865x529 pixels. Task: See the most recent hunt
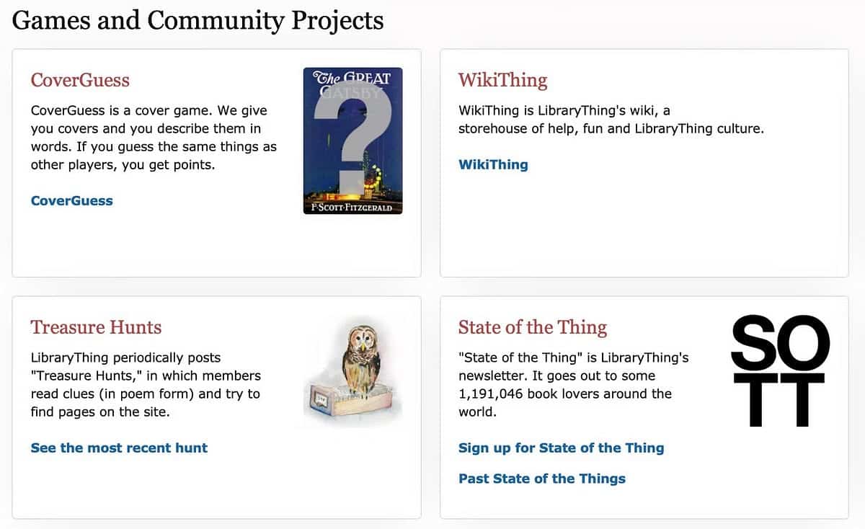(119, 448)
